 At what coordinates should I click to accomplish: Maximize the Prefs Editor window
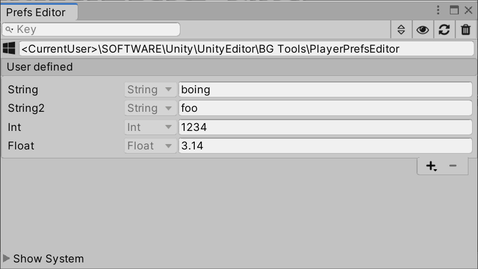pos(454,10)
